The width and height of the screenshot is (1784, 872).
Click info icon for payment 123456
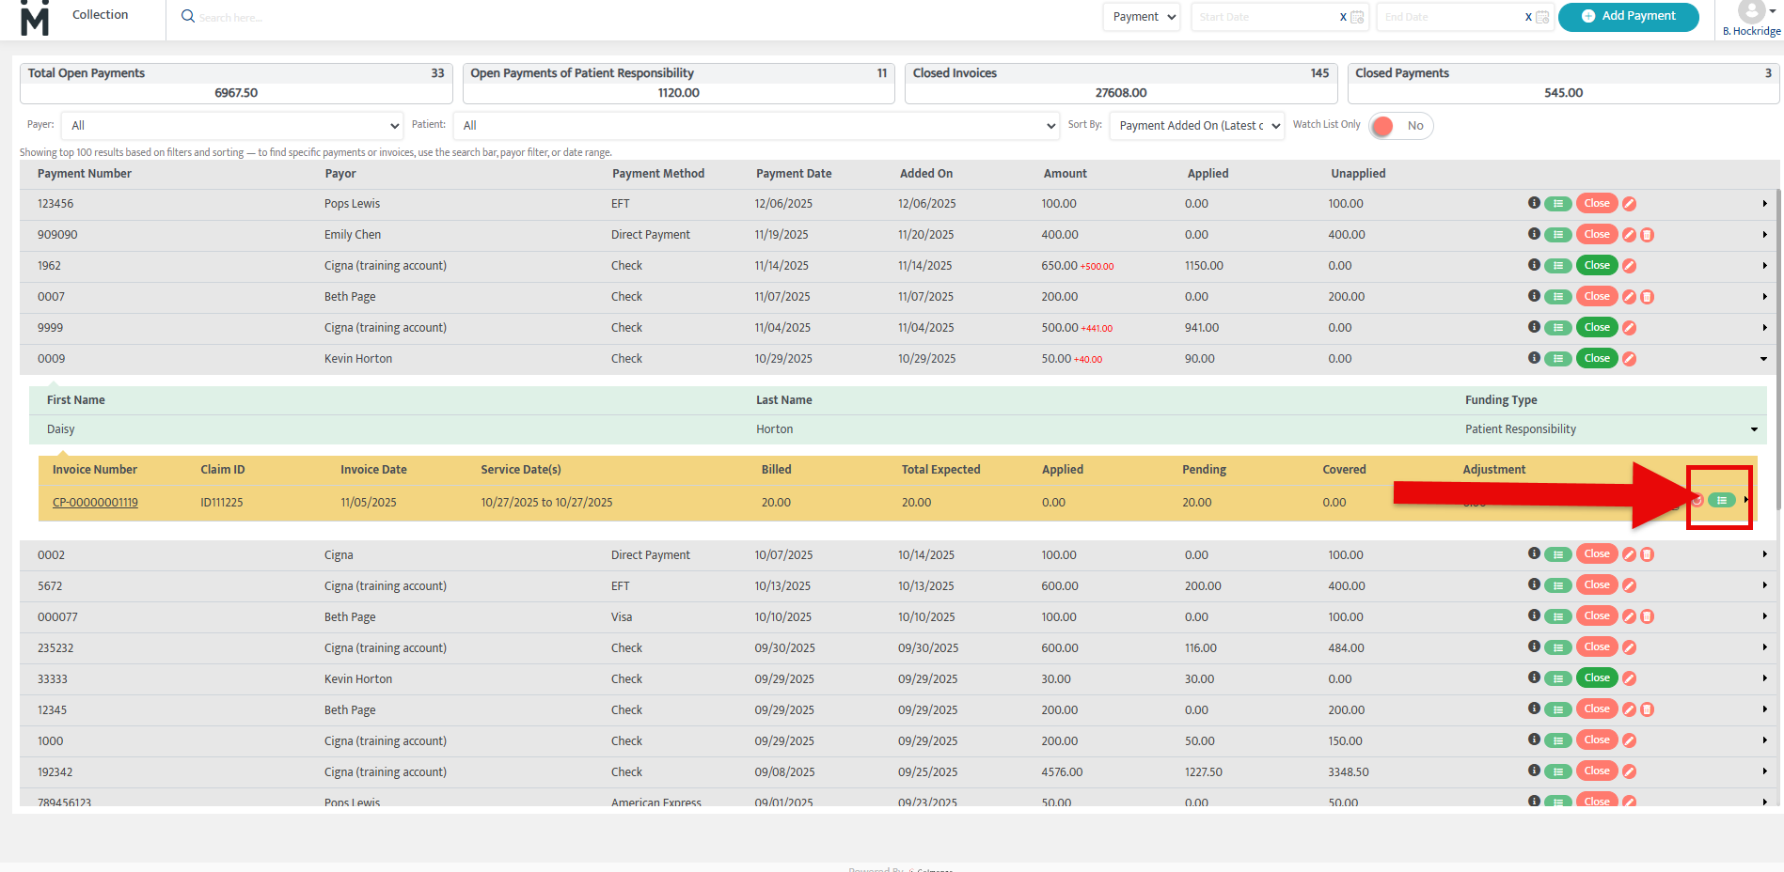tap(1534, 203)
